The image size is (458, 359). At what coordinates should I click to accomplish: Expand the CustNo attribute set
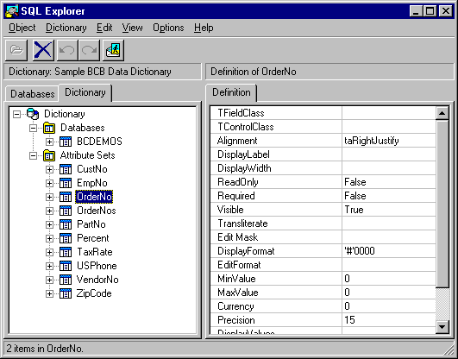[x=49, y=169]
